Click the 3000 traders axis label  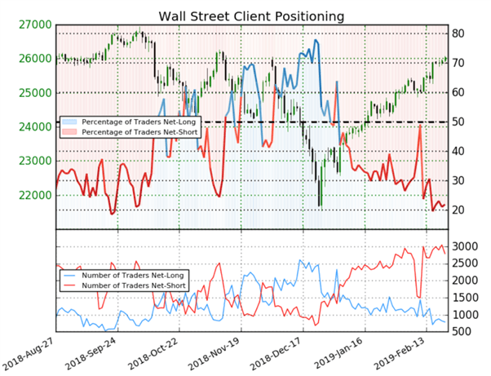[465, 246]
